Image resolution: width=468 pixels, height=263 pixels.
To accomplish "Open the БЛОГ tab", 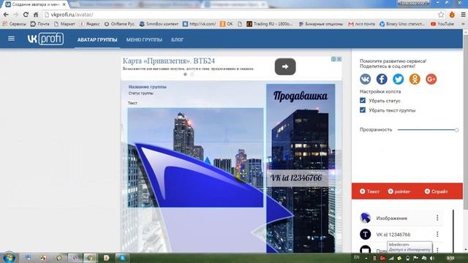I will tap(177, 39).
